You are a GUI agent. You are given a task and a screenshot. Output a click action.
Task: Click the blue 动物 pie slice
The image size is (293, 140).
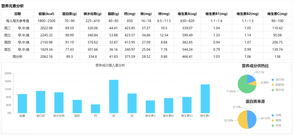252,119
